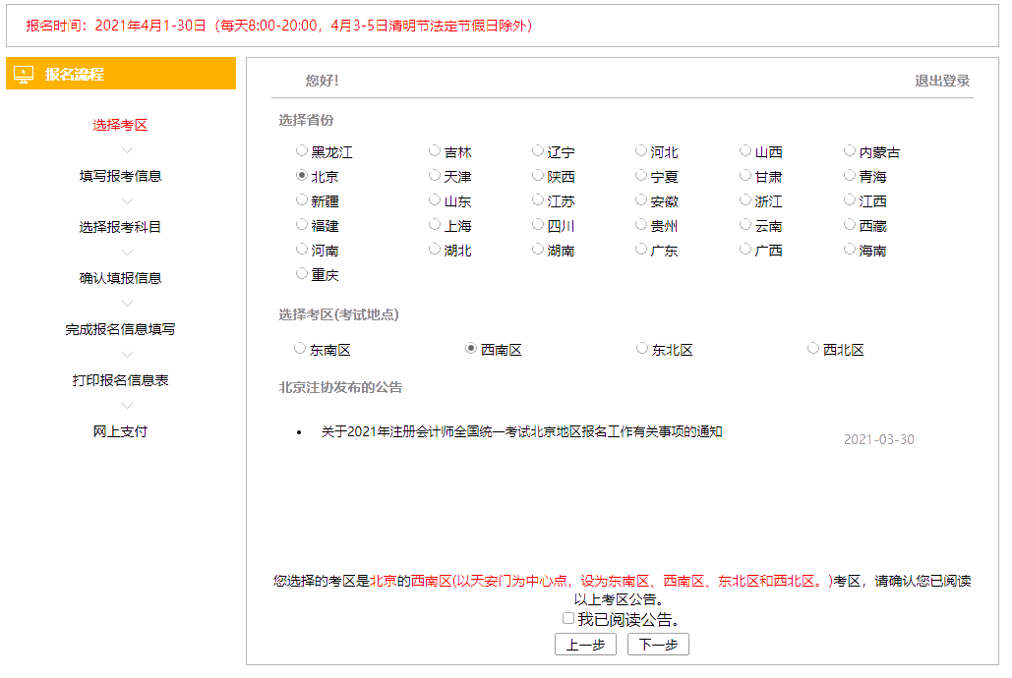Choose 青海 as the province
This screenshot has height=678, width=1012.
tap(850, 176)
